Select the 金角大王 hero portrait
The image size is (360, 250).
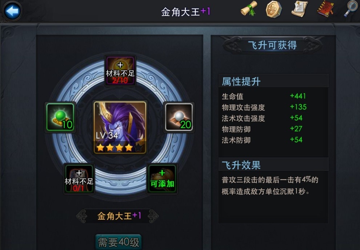click(120, 128)
